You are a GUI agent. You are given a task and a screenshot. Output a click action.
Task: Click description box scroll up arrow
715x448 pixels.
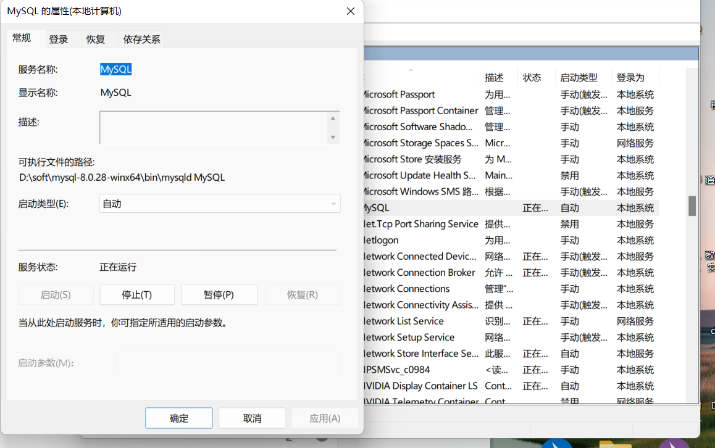click(x=333, y=118)
